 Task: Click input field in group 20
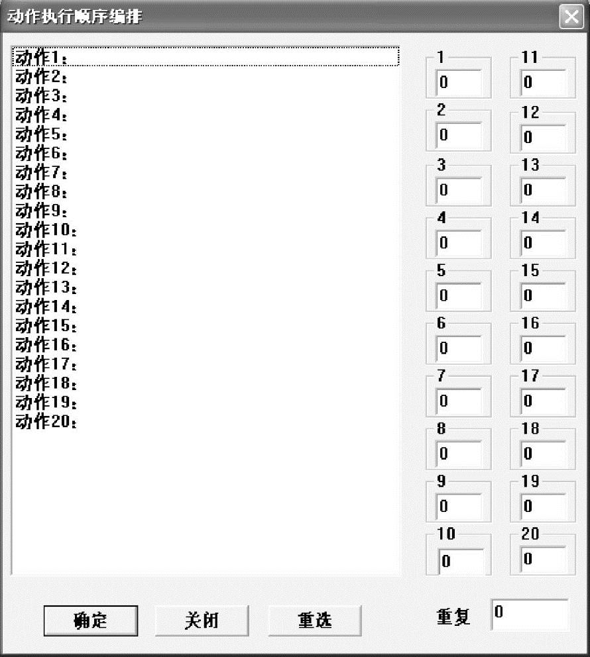click(x=543, y=559)
